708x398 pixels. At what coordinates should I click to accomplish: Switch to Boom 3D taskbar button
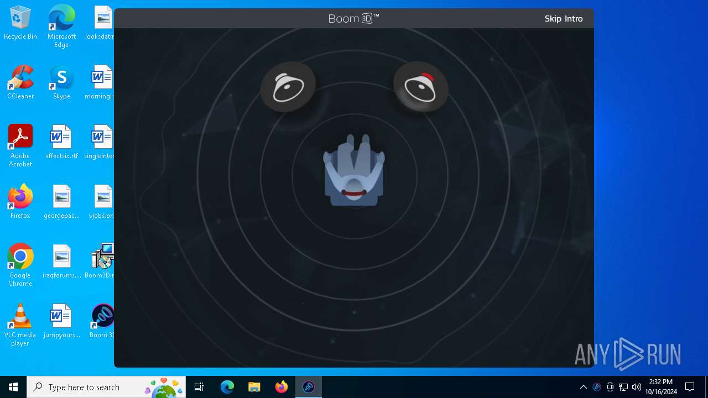tap(309, 387)
